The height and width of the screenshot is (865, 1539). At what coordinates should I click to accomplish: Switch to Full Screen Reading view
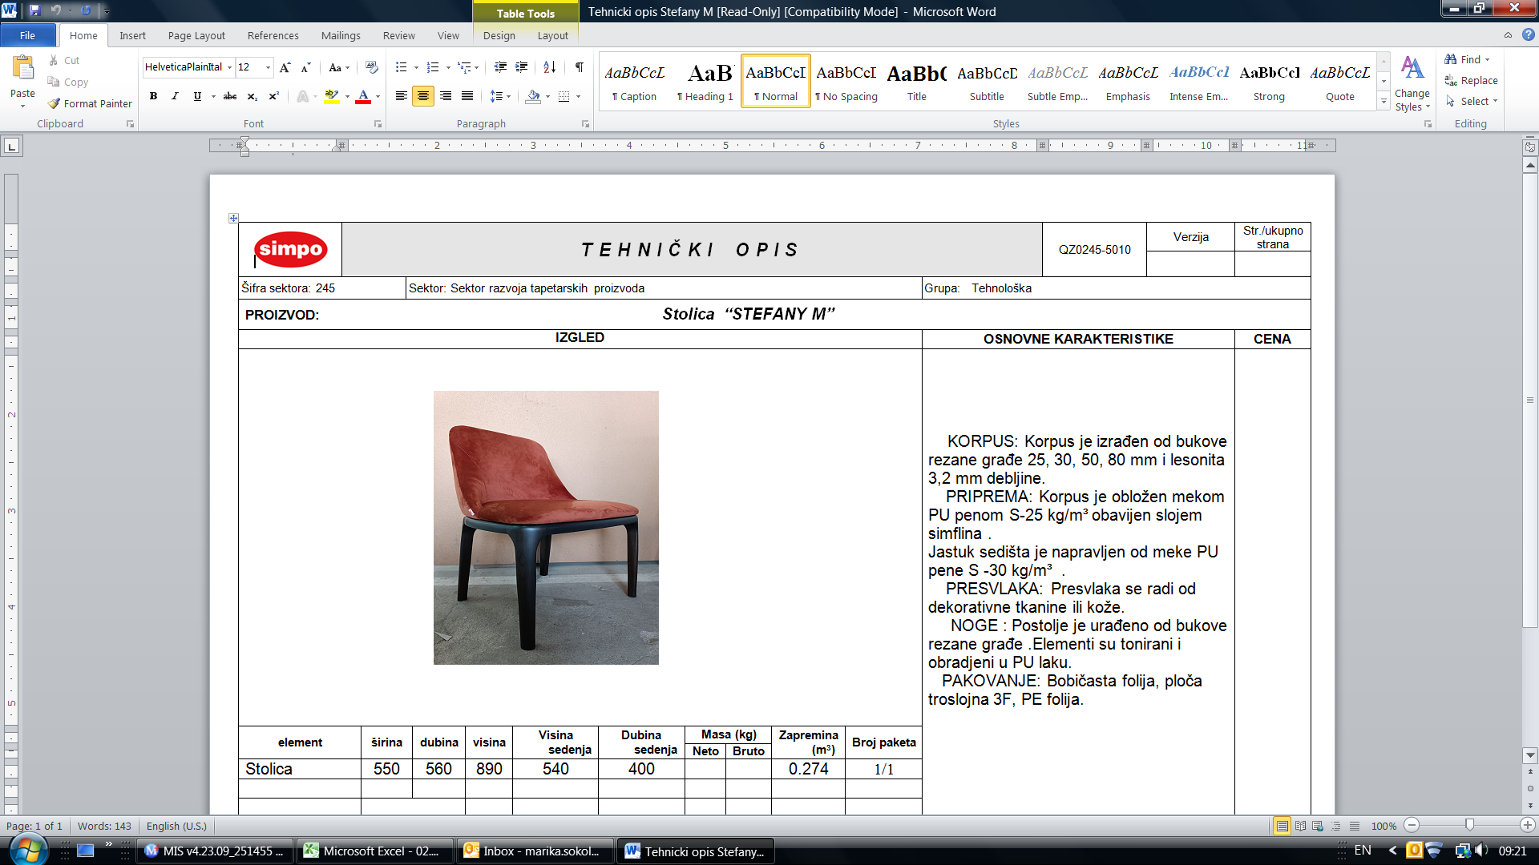1300,826
